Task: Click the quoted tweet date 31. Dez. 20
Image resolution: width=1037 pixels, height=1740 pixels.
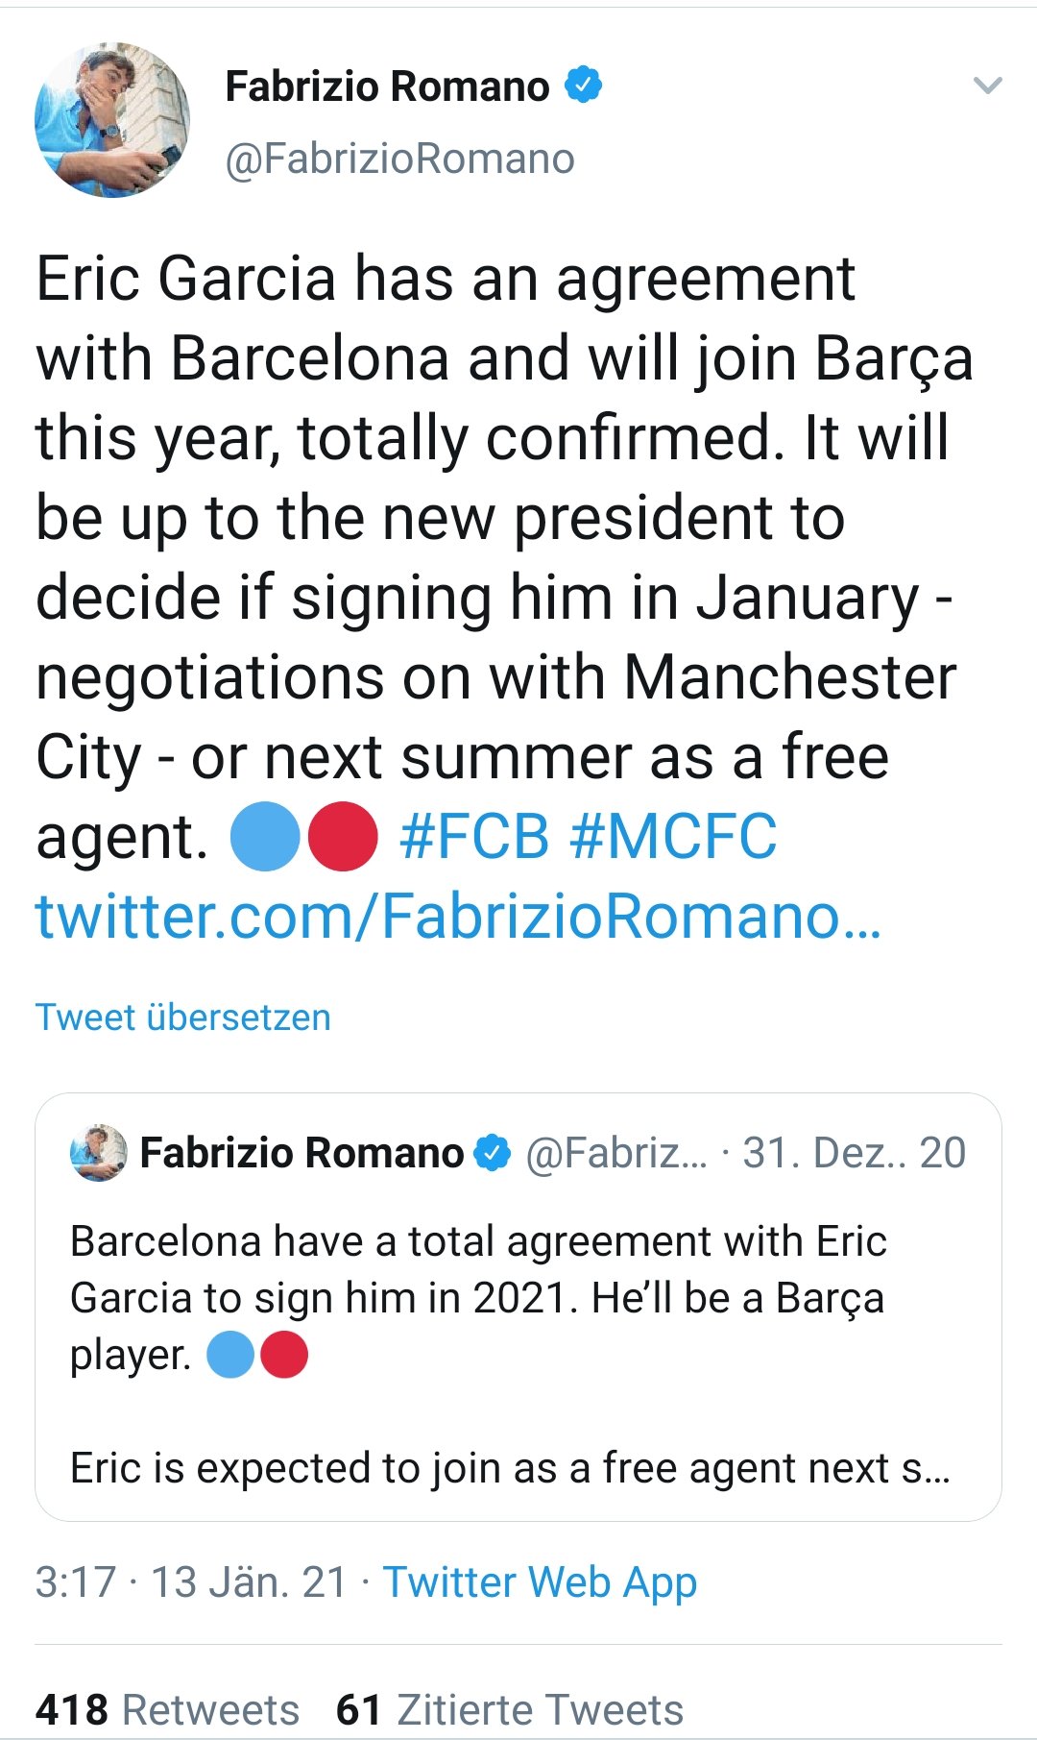Action: 854,1153
